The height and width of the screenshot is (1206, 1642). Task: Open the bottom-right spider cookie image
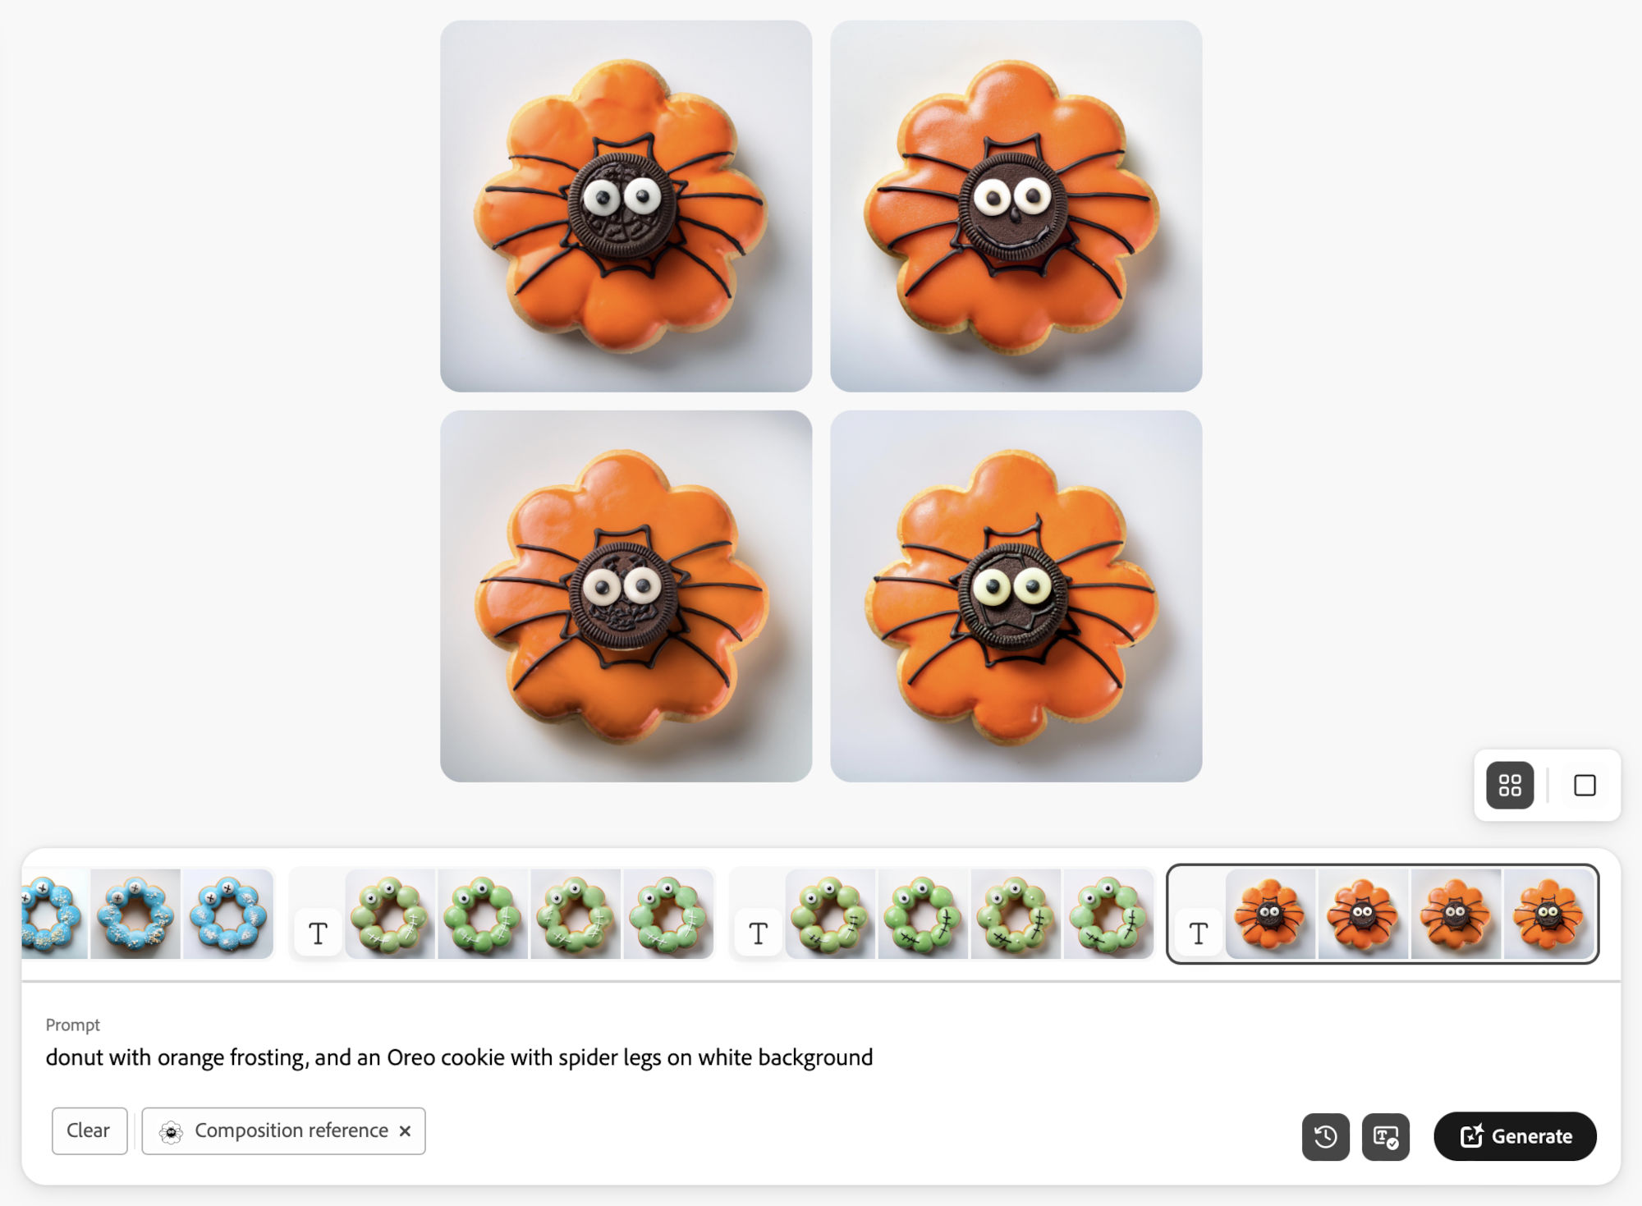pyautogui.click(x=1016, y=596)
